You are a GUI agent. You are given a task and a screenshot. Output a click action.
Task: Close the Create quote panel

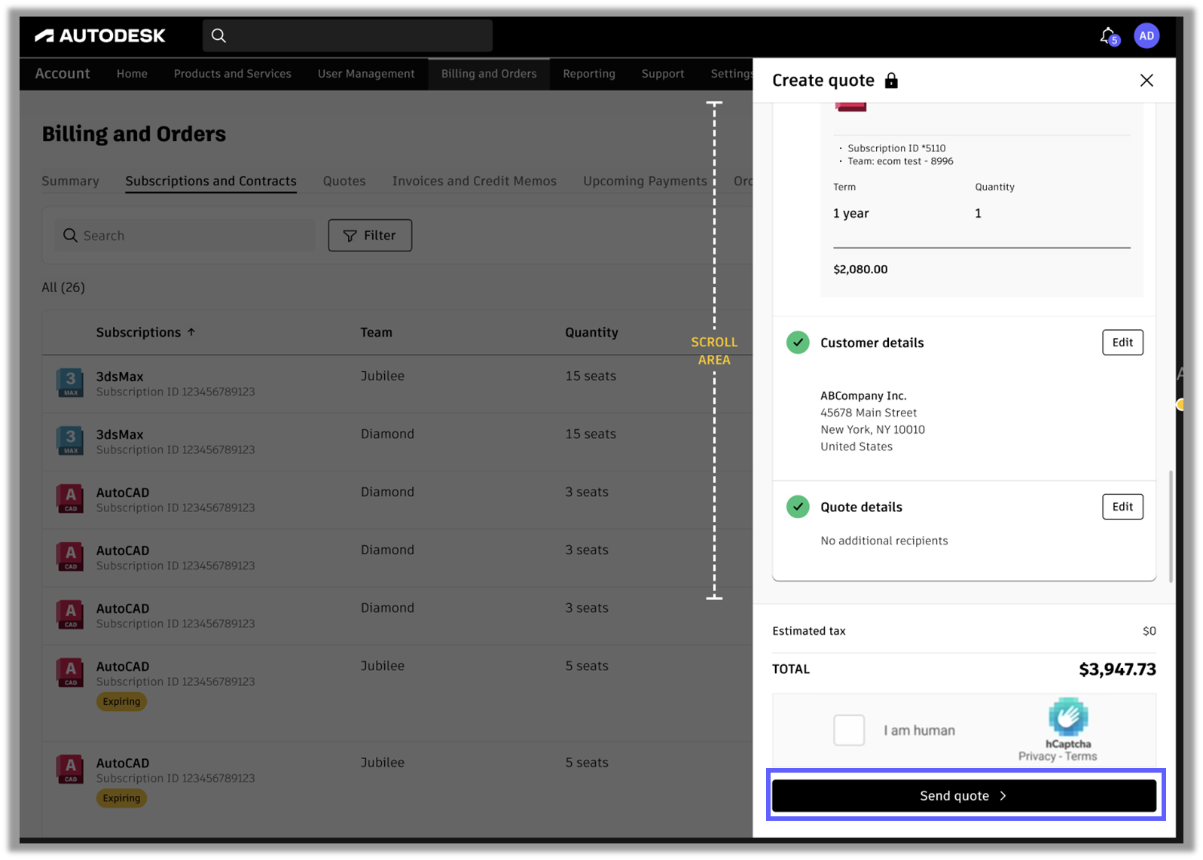tap(1147, 81)
